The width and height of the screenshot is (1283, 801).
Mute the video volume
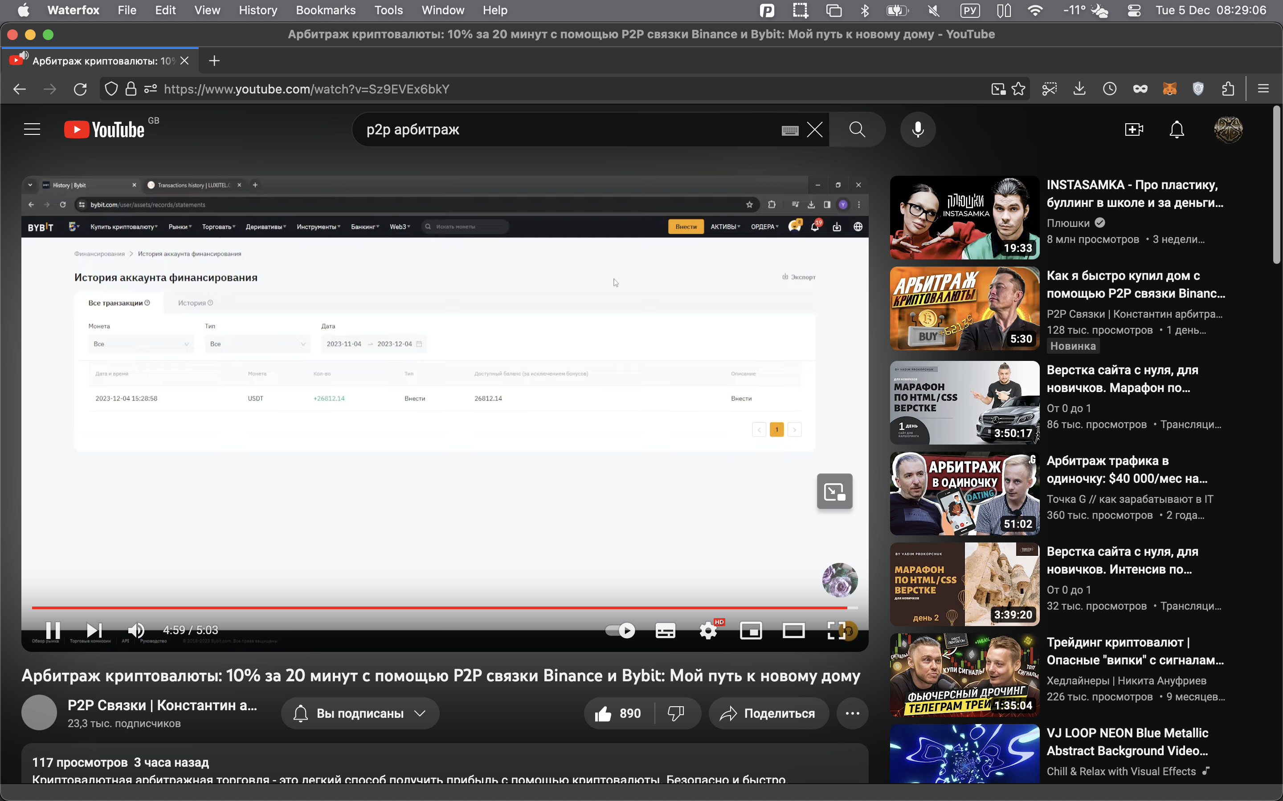136,630
